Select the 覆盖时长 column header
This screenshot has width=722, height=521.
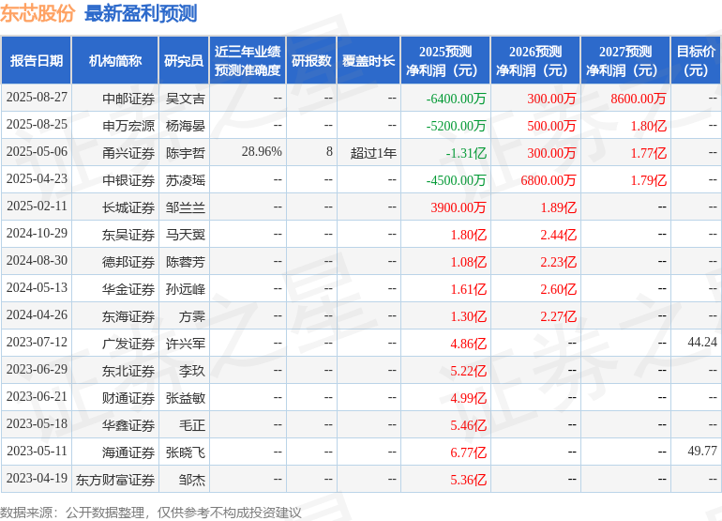click(369, 60)
